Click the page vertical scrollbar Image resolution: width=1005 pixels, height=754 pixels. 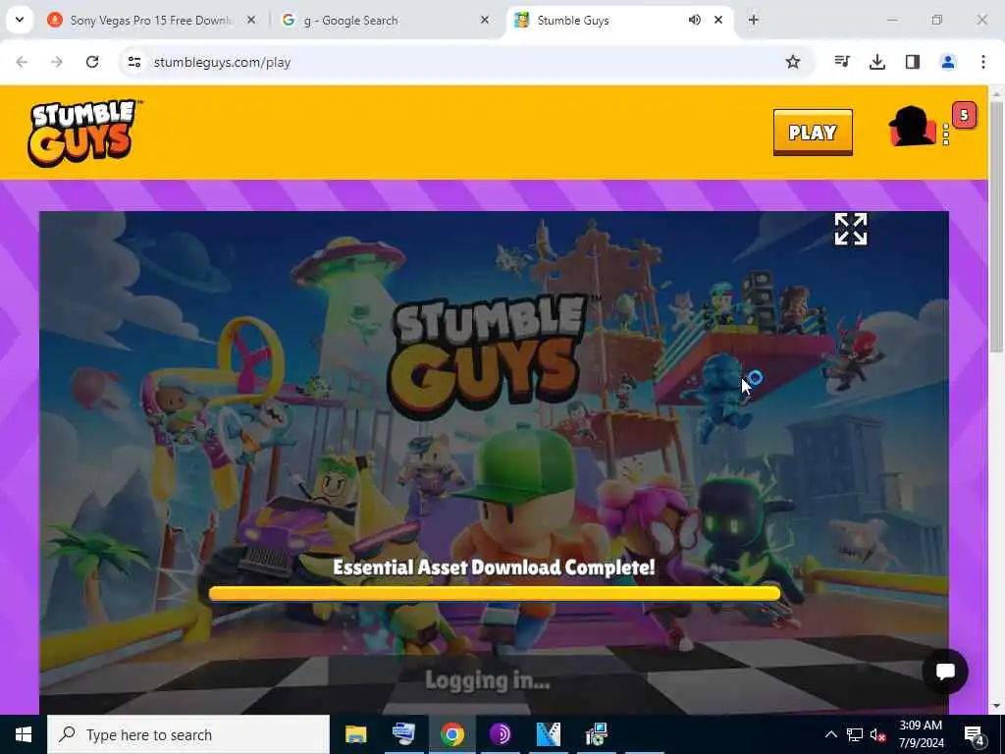[995, 225]
